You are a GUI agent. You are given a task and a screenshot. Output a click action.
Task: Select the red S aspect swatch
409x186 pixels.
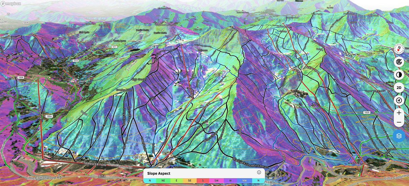point(203,180)
